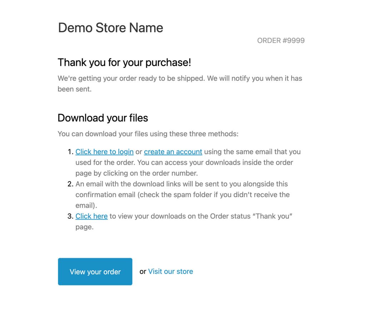Image resolution: width=366 pixels, height=309 pixels.
Task: Click the "three methods" intro sentence
Action: pyautogui.click(x=148, y=134)
